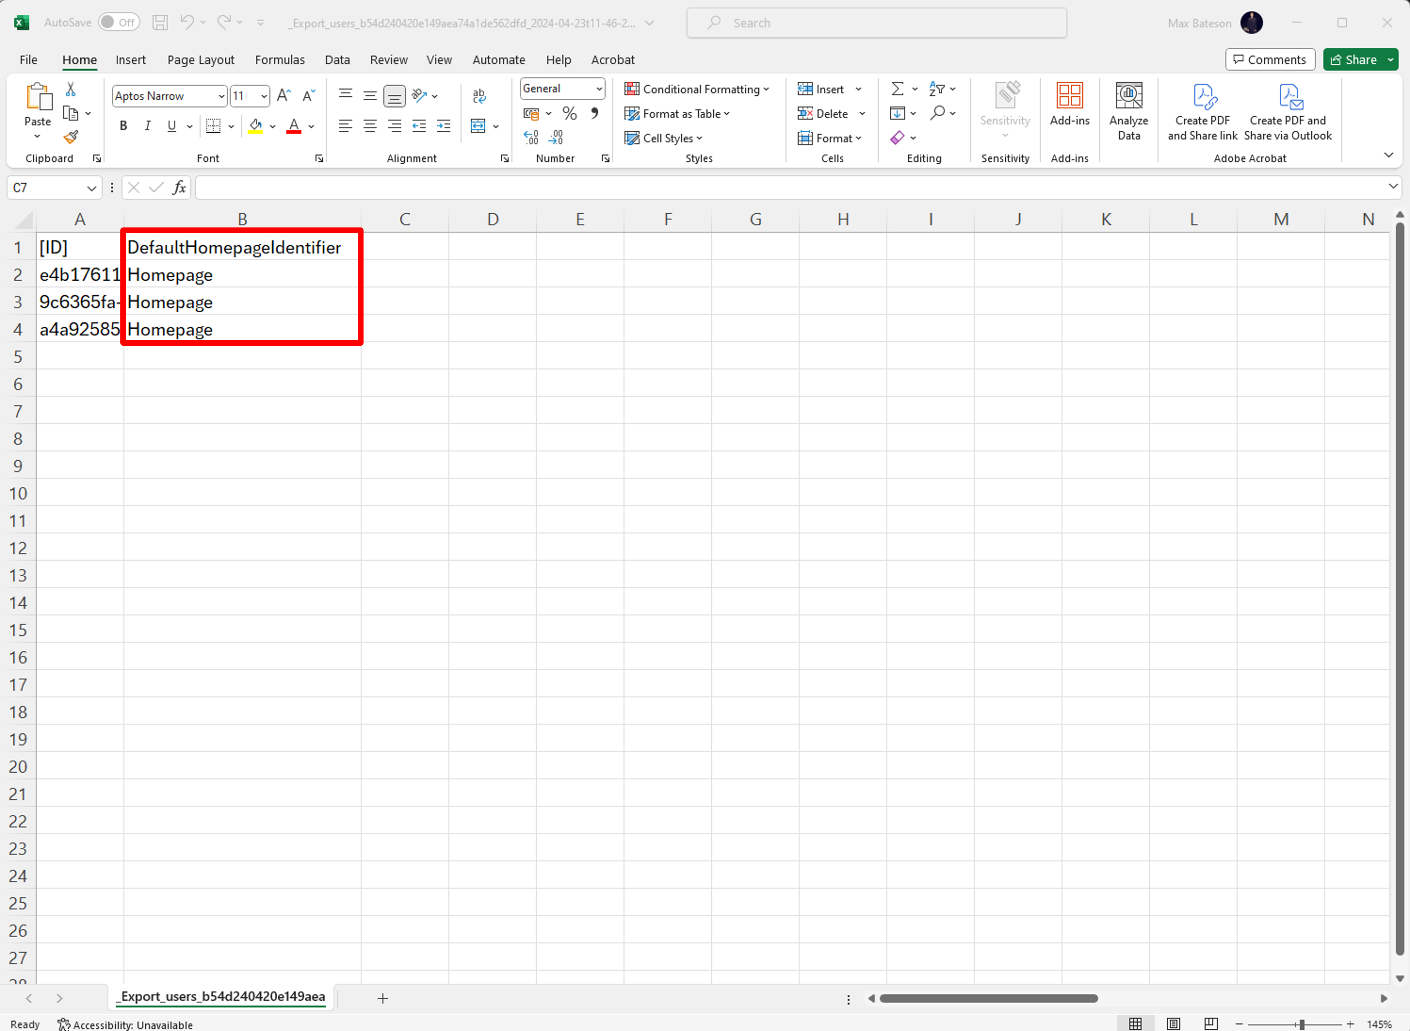
Task: Click the Cut scissors icon
Action: coord(70,89)
